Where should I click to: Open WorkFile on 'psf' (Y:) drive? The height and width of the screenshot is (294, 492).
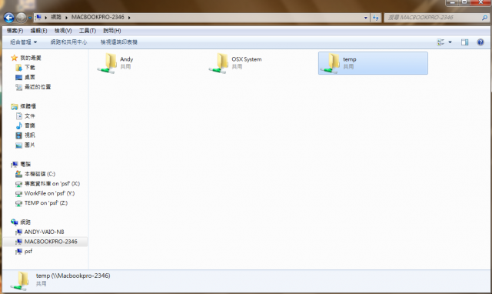[45, 193]
